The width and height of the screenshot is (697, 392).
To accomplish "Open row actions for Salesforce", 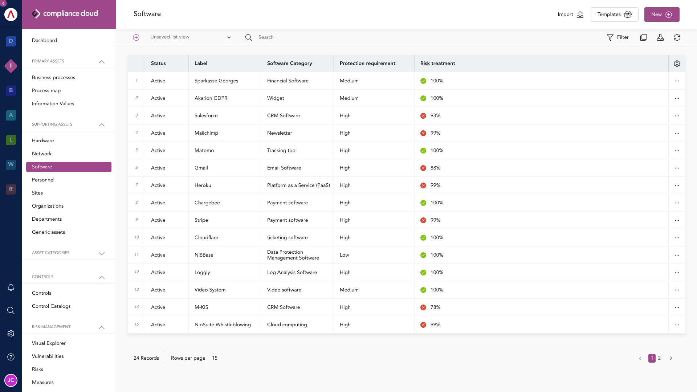I will coord(677,115).
